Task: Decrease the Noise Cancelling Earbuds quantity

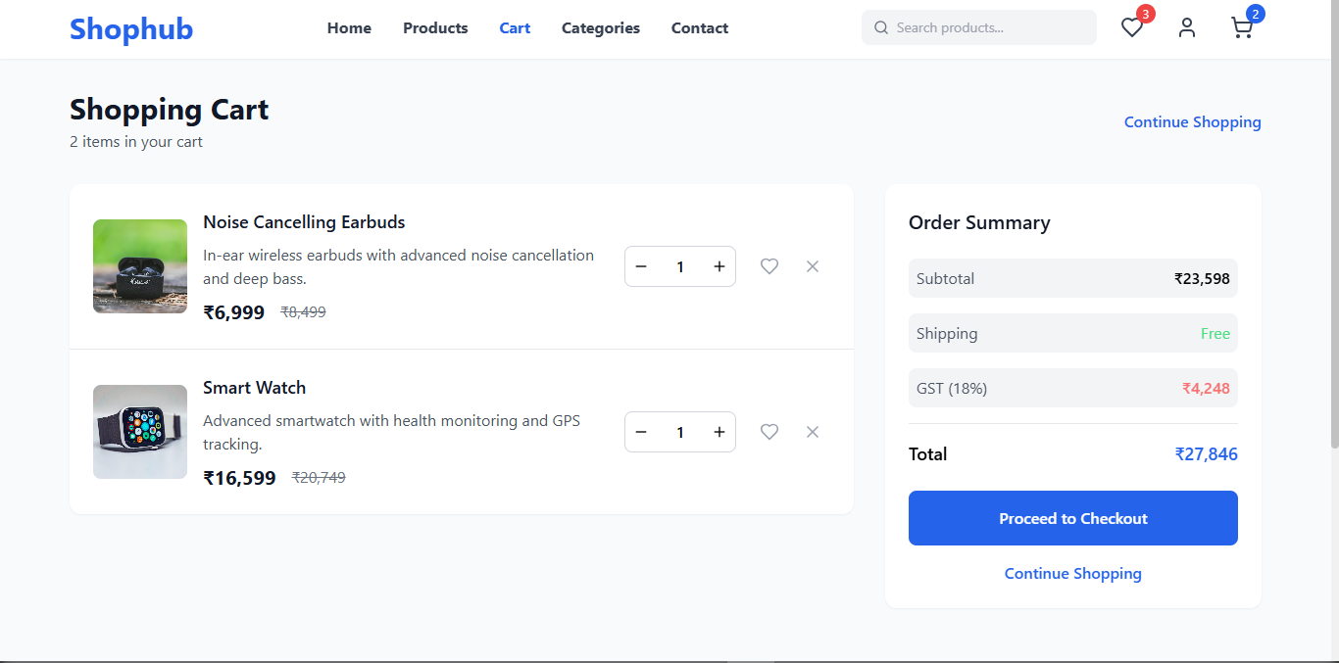Action: point(641,266)
